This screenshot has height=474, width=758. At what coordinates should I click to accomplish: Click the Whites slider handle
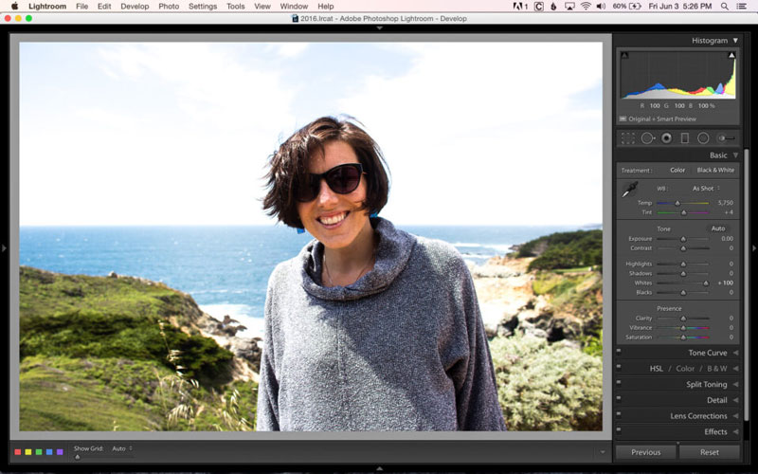[706, 283]
